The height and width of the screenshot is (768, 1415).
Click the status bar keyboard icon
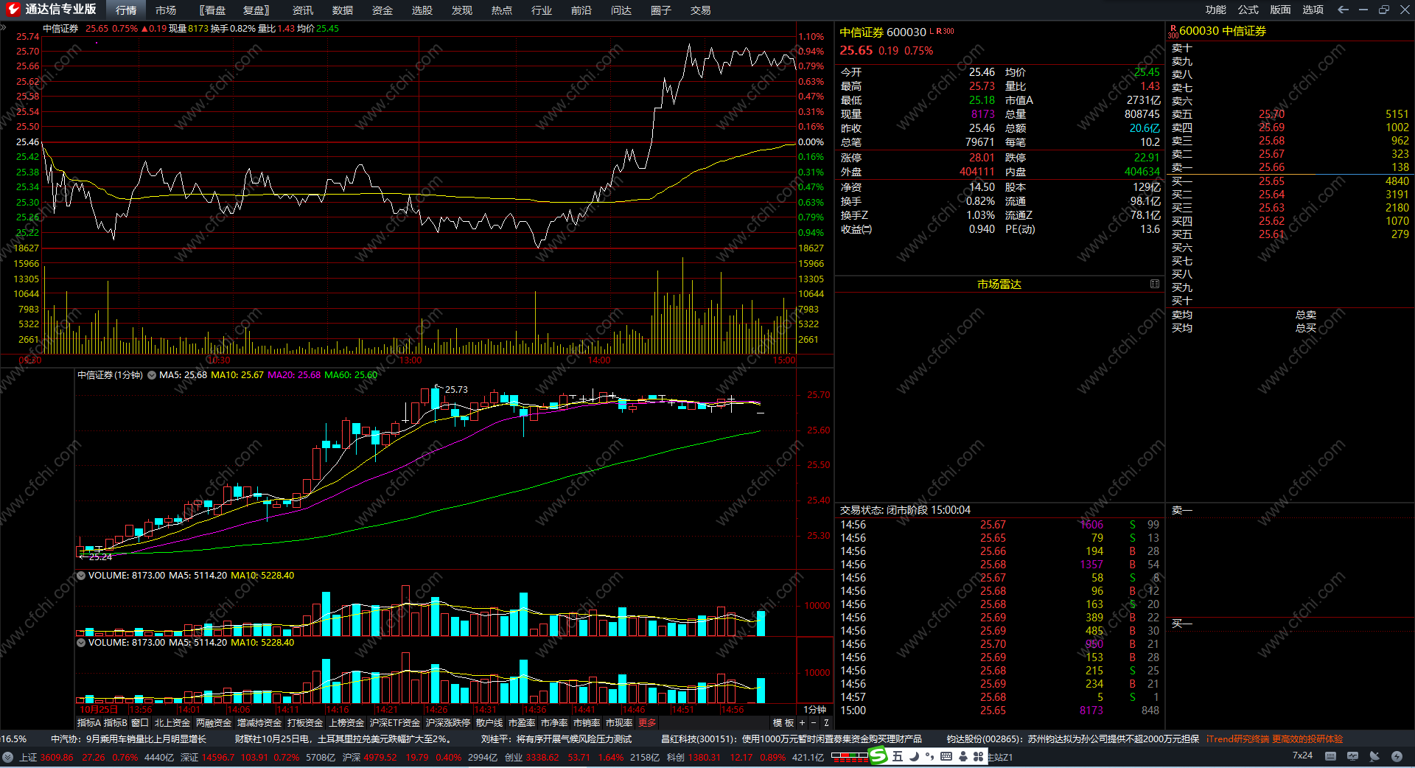click(1330, 756)
